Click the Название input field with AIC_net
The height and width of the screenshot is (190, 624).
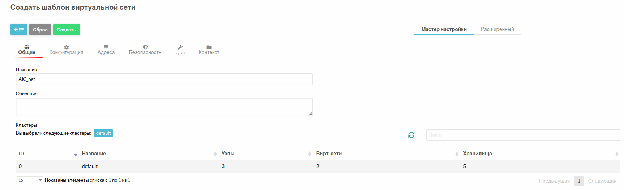pyautogui.click(x=164, y=79)
